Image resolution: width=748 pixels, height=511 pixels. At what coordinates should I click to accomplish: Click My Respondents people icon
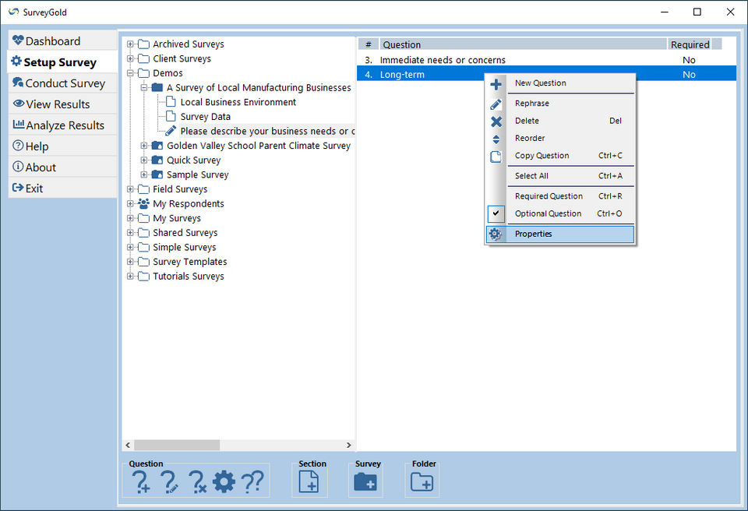click(143, 204)
